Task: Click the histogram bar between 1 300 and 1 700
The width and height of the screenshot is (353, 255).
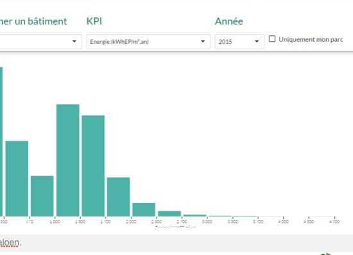Action: [93, 166]
